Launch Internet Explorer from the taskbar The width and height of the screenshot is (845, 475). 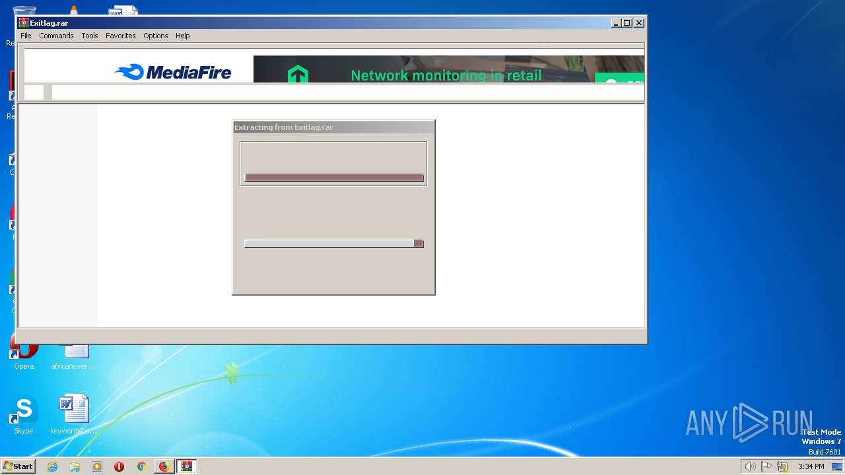(53, 466)
